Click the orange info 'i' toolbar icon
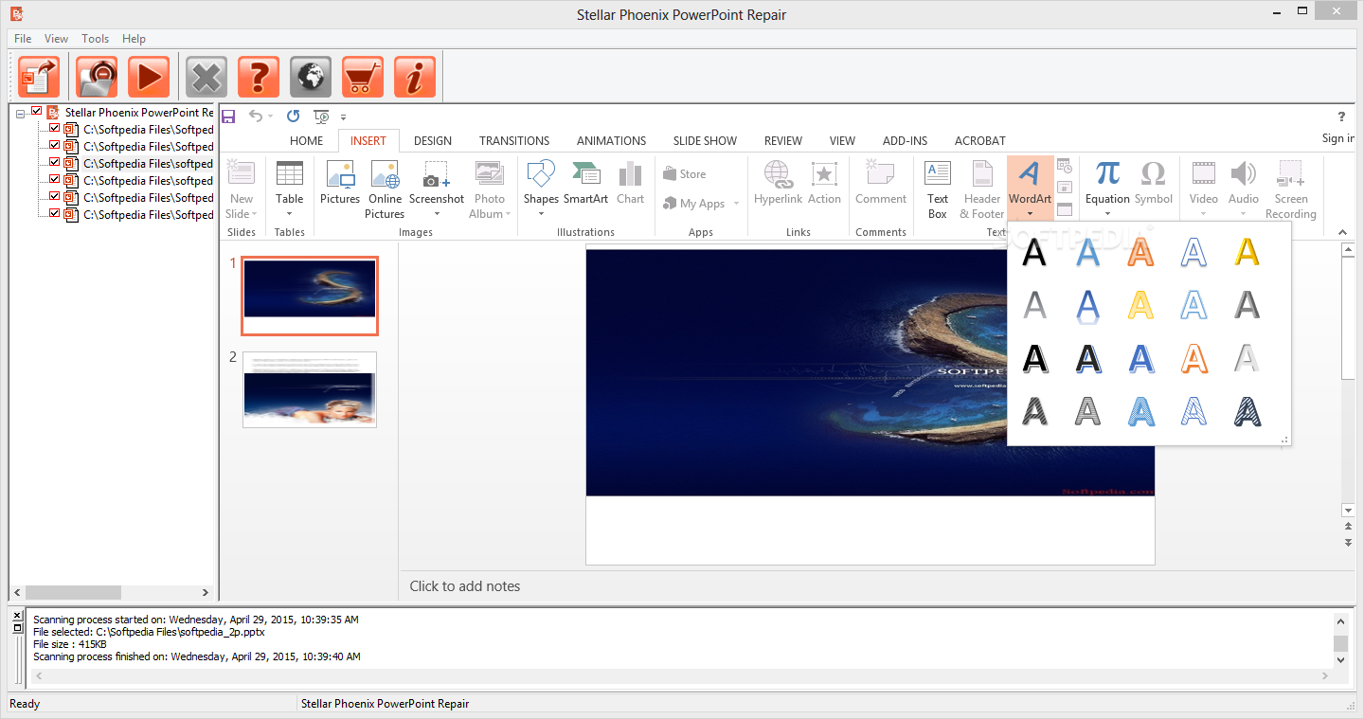Viewport: 1364px width, 719px height. coord(415,77)
